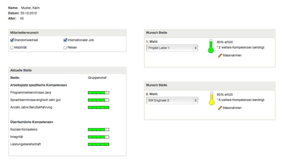The width and height of the screenshot is (291, 164).
Task: Tick the Reisen checkbox
Action: pyautogui.click(x=65, y=48)
